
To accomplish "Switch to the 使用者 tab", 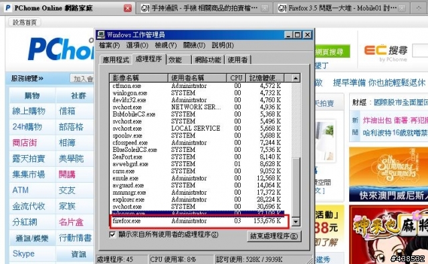I will click(x=237, y=60).
